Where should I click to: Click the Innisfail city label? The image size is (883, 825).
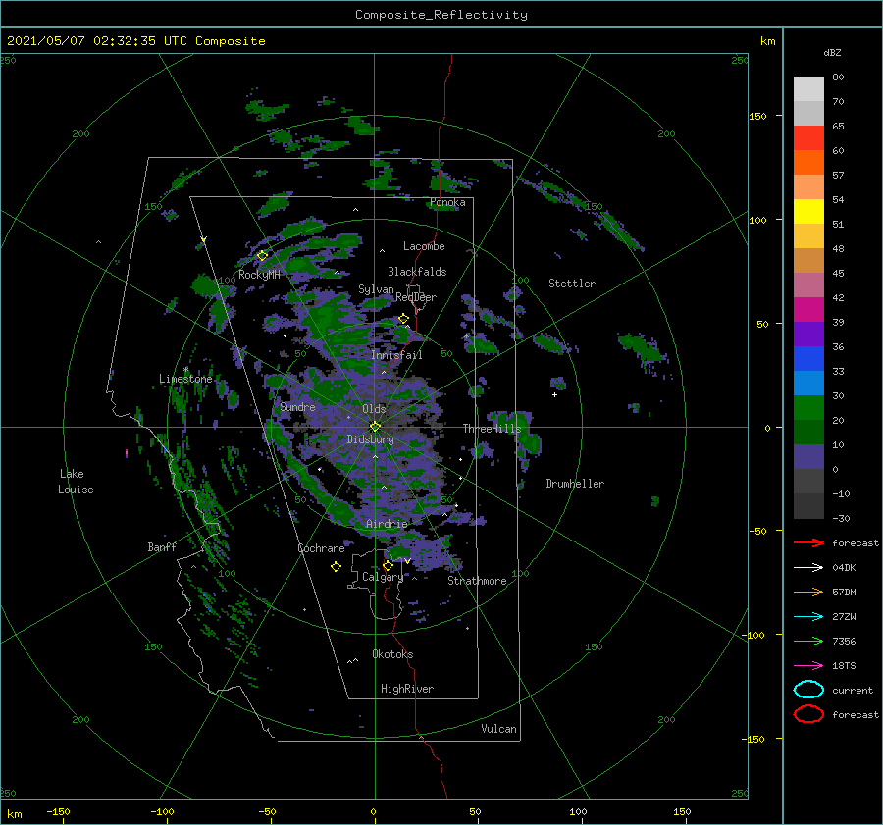tap(396, 355)
